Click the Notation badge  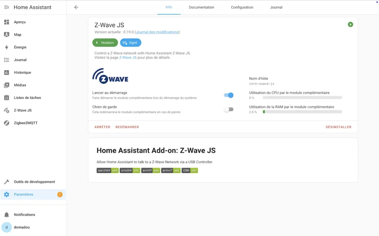coord(105,43)
